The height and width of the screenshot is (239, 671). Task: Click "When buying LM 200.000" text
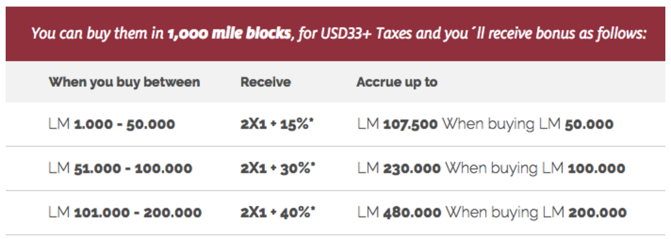[536, 212]
